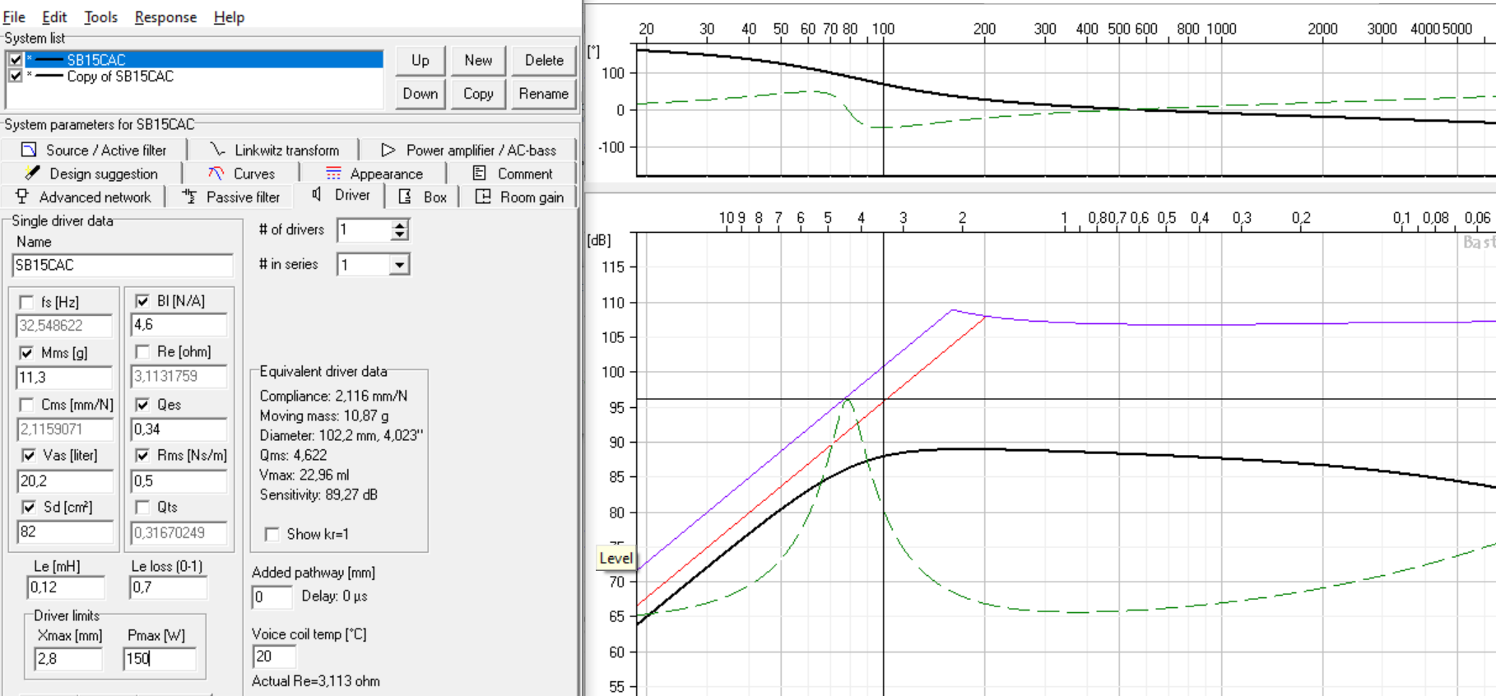Image resolution: width=1496 pixels, height=696 pixels.
Task: Click the Rms value field 0,5
Action: (179, 481)
